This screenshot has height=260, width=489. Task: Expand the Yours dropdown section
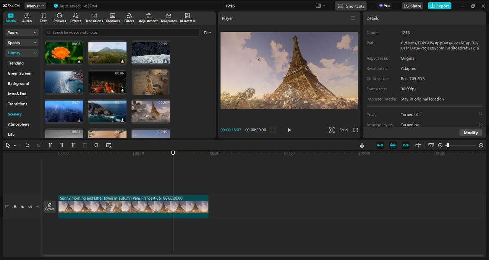coord(22,32)
